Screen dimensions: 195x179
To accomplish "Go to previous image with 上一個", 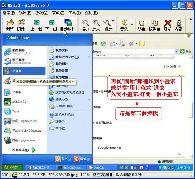I will point(36,25).
